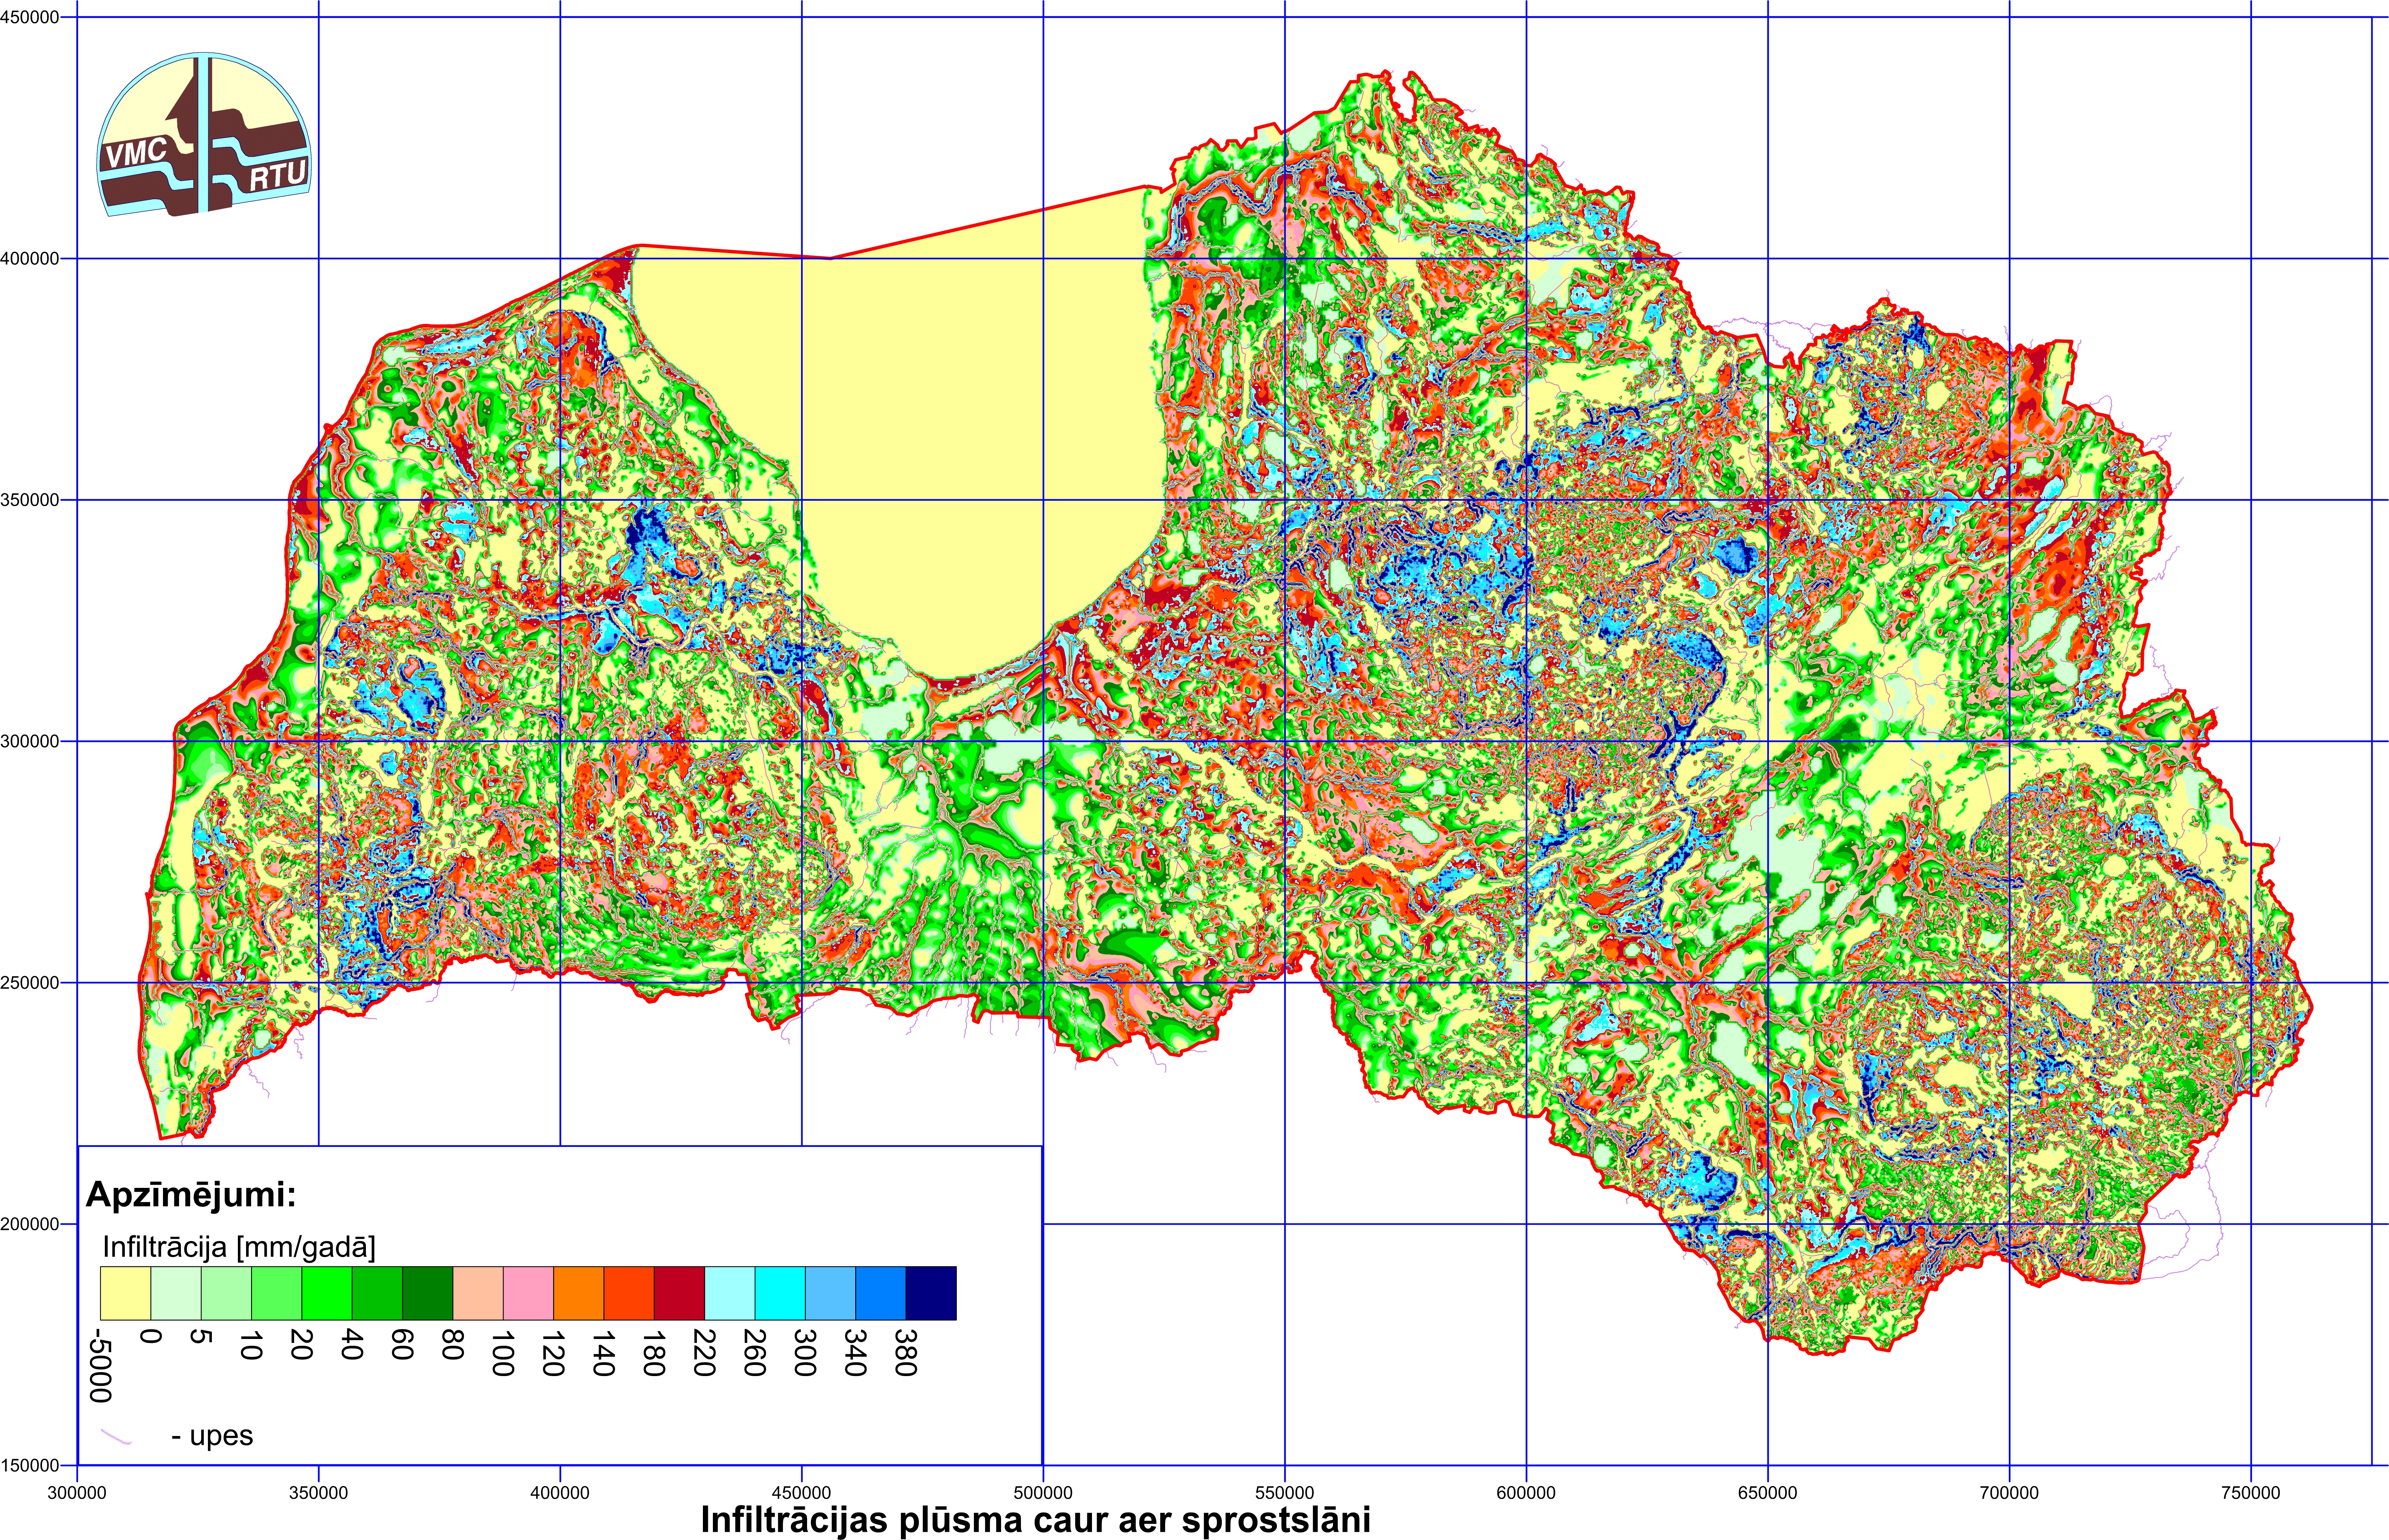This screenshot has width=2389, height=1540.
Task: Click the '650000' horizontal axis label
Action: tap(1768, 1493)
